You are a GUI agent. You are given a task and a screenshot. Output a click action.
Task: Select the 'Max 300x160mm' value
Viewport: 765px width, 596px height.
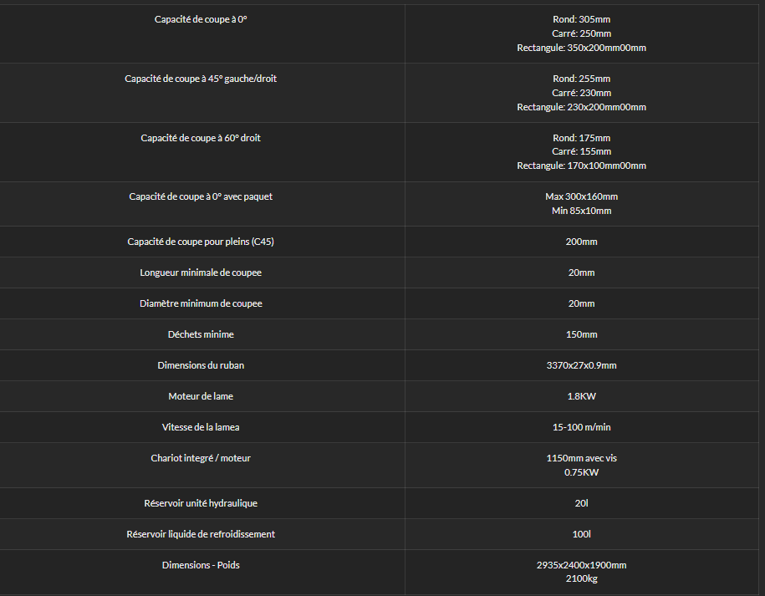pos(581,196)
